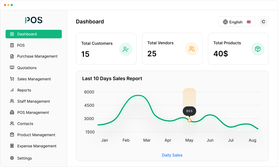Screen dimensions: 278x167
Task: Go to POS Management
Action: pyautogui.click(x=34, y=112)
